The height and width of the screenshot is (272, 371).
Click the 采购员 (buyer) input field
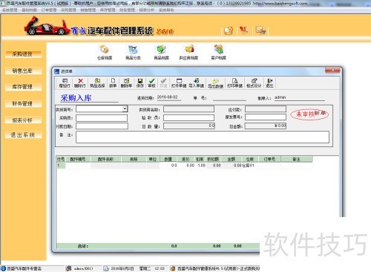(102, 118)
